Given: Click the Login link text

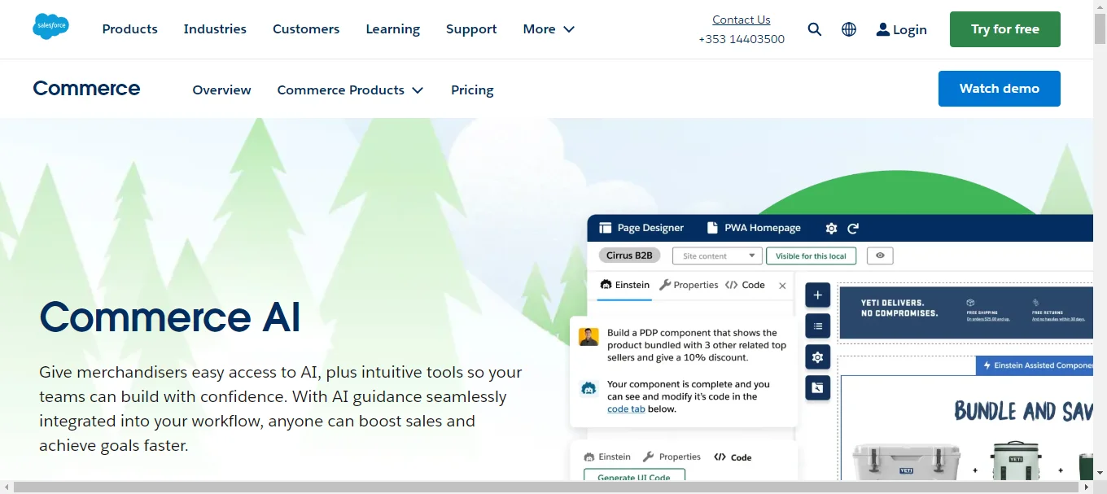Looking at the screenshot, I should (910, 29).
